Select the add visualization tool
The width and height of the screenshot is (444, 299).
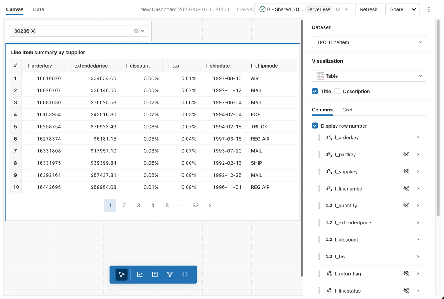click(x=140, y=274)
